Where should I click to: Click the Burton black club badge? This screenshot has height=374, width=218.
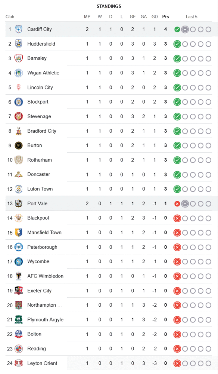(19, 145)
